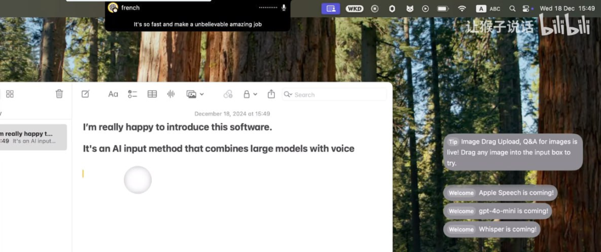Open the lock note dropdown

pos(250,94)
